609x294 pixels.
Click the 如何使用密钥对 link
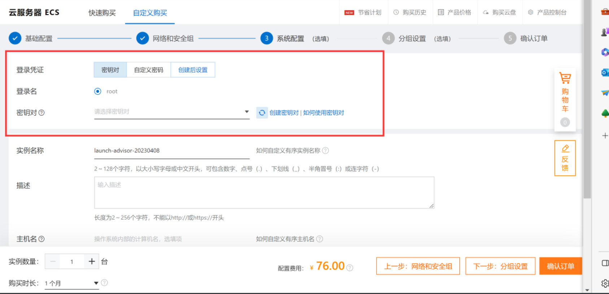coord(323,113)
